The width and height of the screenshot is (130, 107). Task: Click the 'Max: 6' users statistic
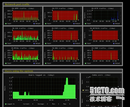[x=67, y=104]
